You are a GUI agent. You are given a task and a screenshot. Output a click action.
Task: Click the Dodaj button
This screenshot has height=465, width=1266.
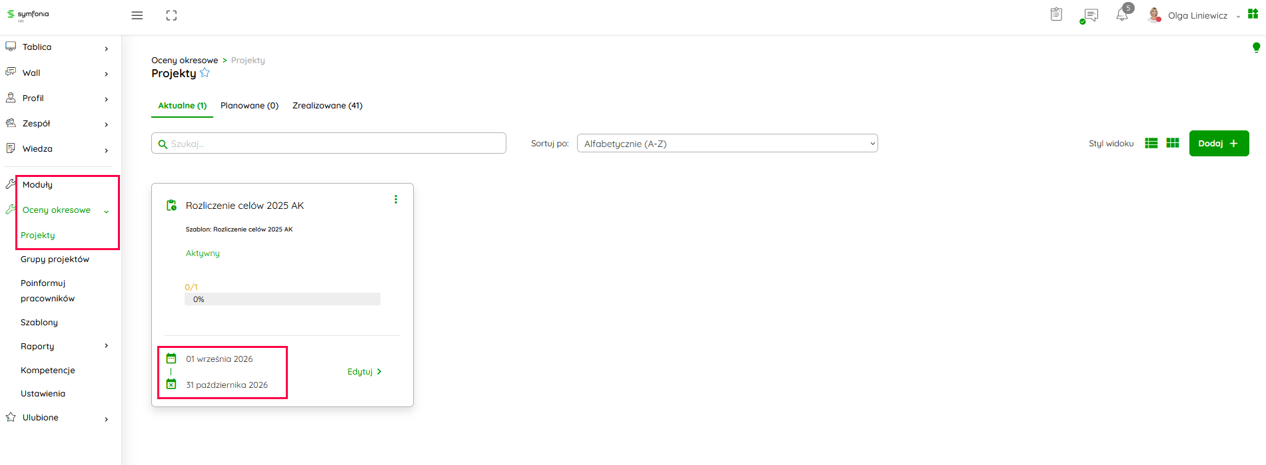(x=1219, y=143)
